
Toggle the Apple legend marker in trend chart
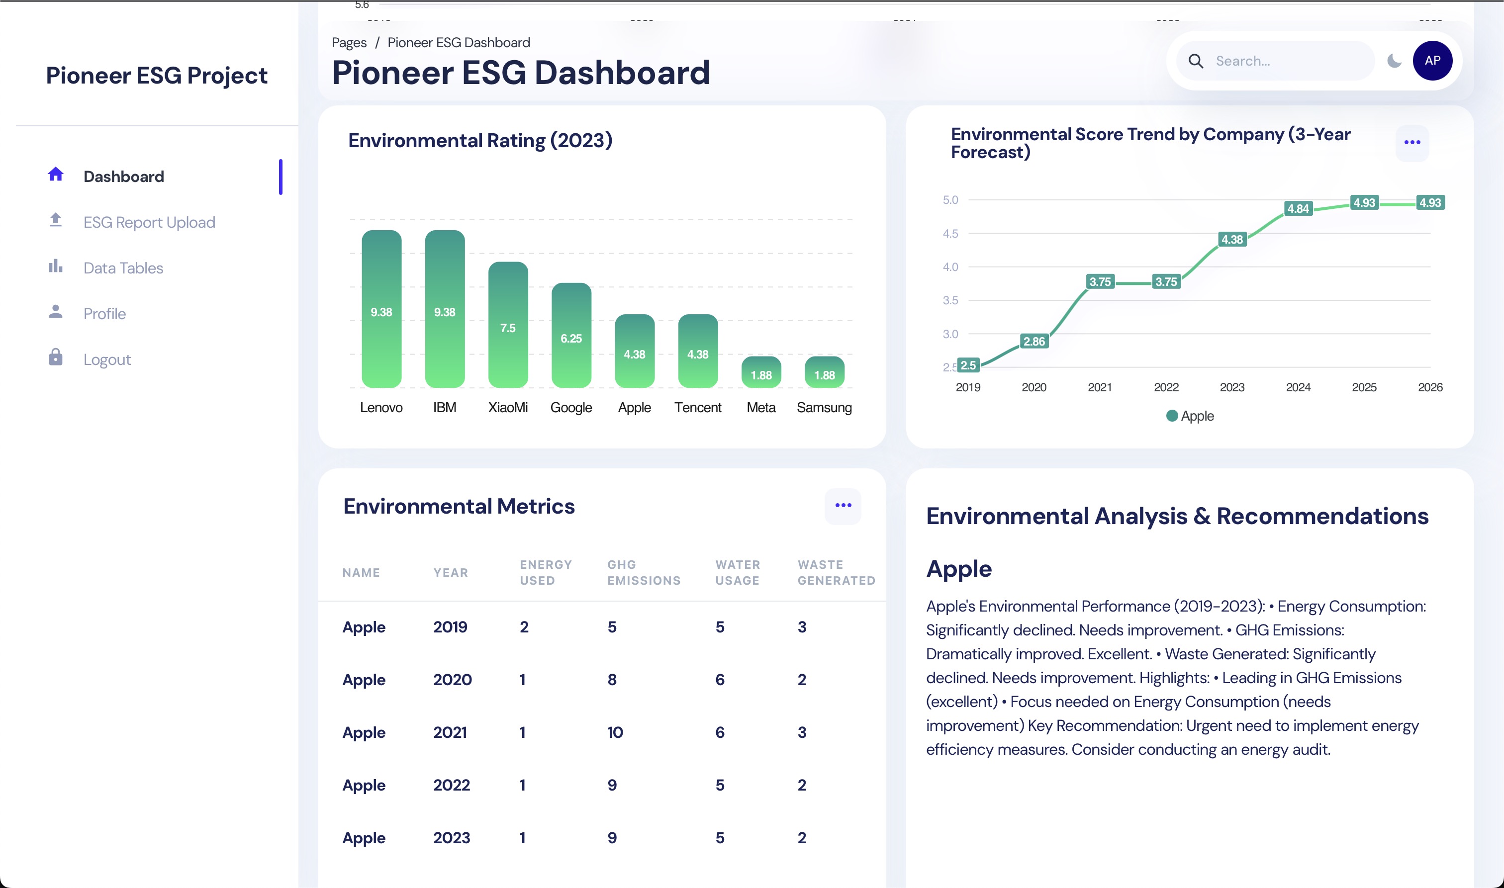pyautogui.click(x=1172, y=416)
